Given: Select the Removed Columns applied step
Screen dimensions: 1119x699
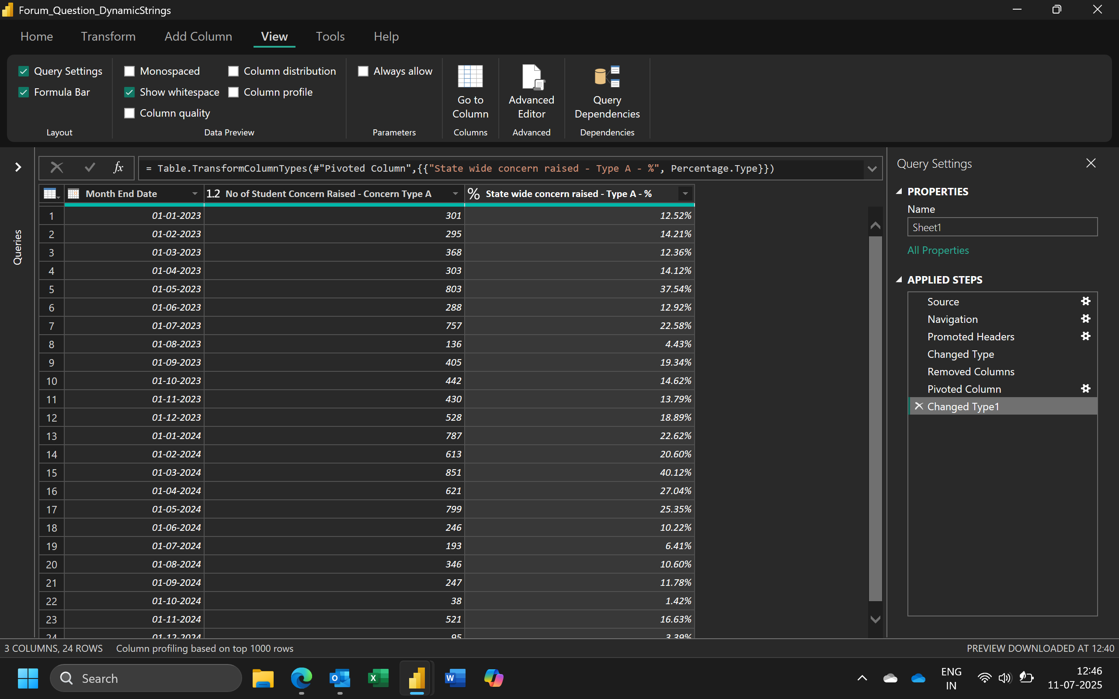Looking at the screenshot, I should [1002, 372].
